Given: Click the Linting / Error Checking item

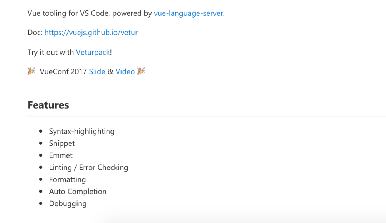Looking at the screenshot, I should point(89,168).
